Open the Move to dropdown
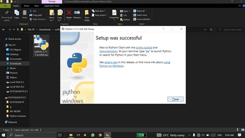The image size is (245, 138). 52,15
